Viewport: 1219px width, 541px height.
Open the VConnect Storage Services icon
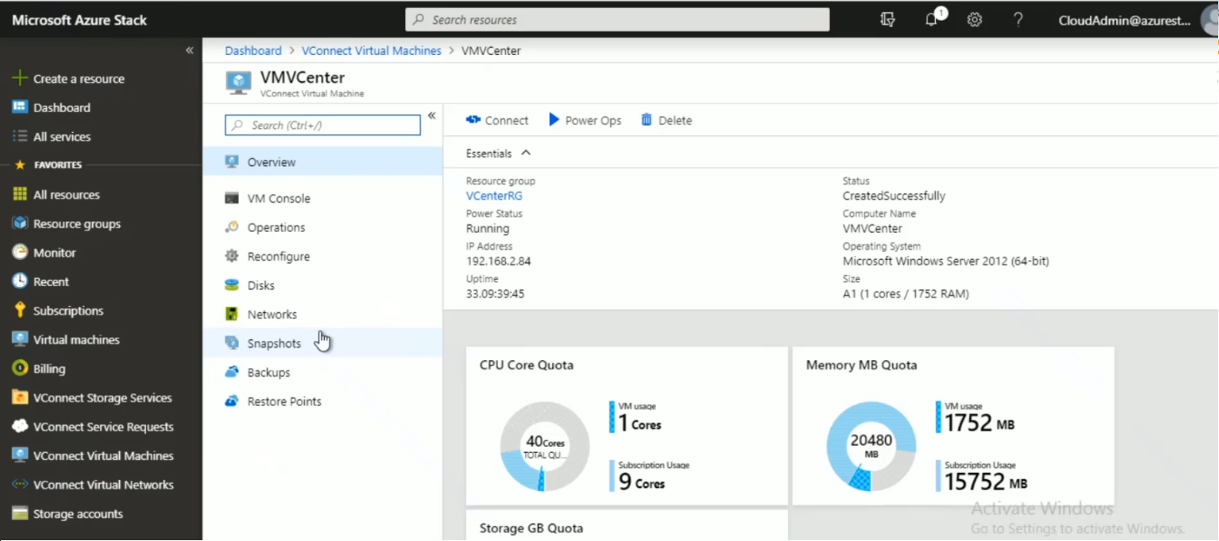tap(20, 397)
